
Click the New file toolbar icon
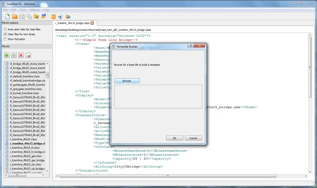click(x=8, y=16)
